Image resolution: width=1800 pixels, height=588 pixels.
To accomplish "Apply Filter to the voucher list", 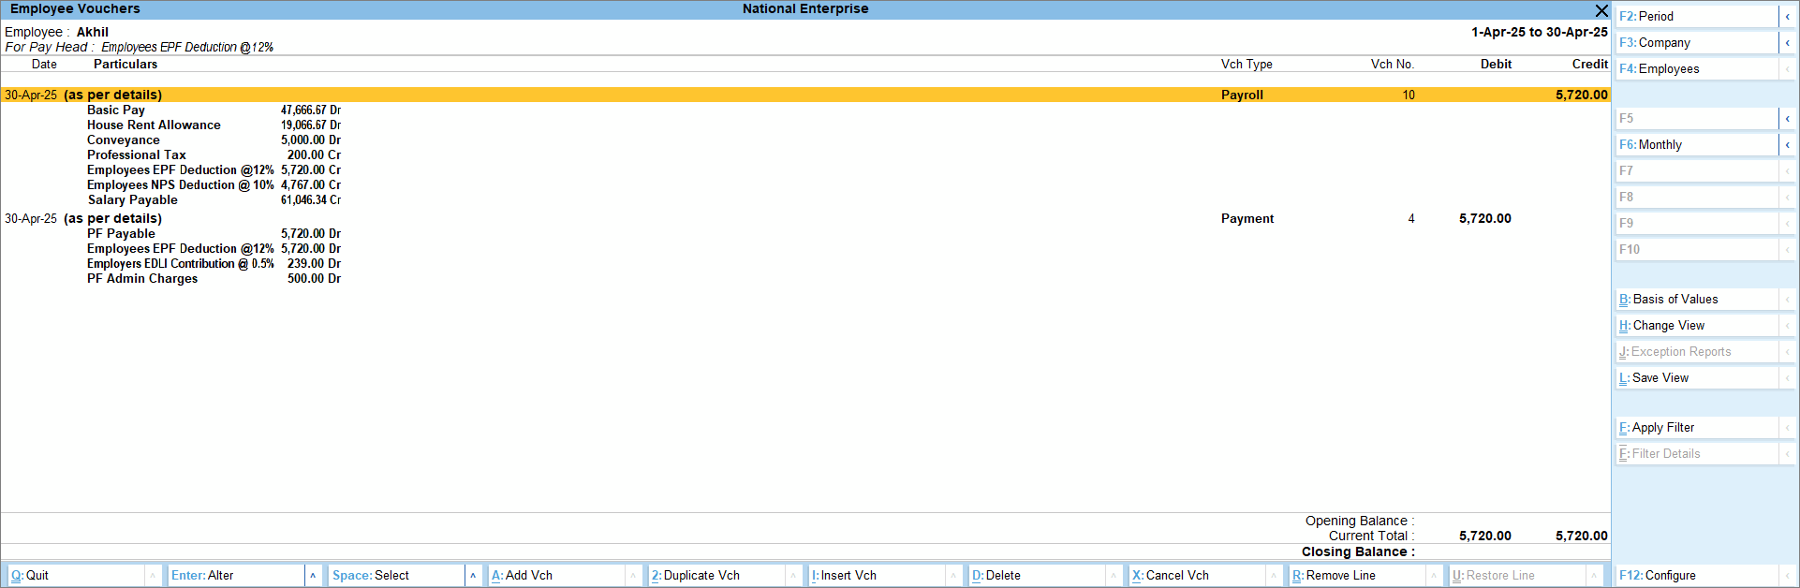I will (x=1695, y=428).
